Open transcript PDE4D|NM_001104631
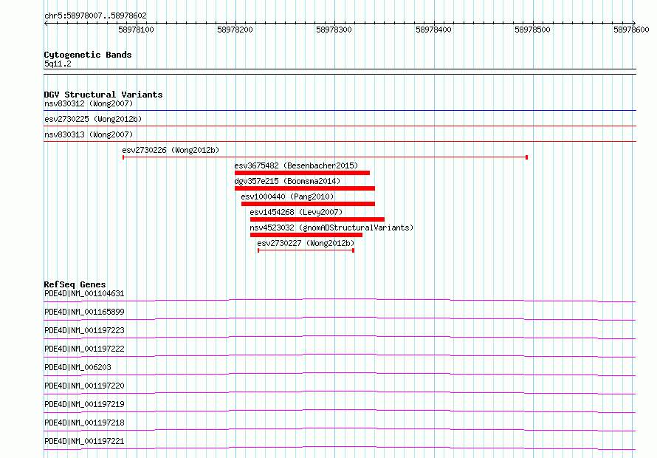This screenshot has width=657, height=458. pyautogui.click(x=84, y=293)
